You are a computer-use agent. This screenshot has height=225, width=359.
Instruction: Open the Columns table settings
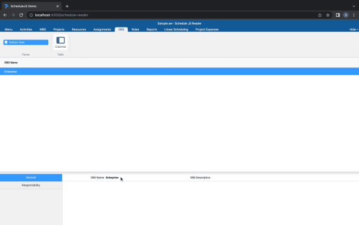tap(60, 42)
